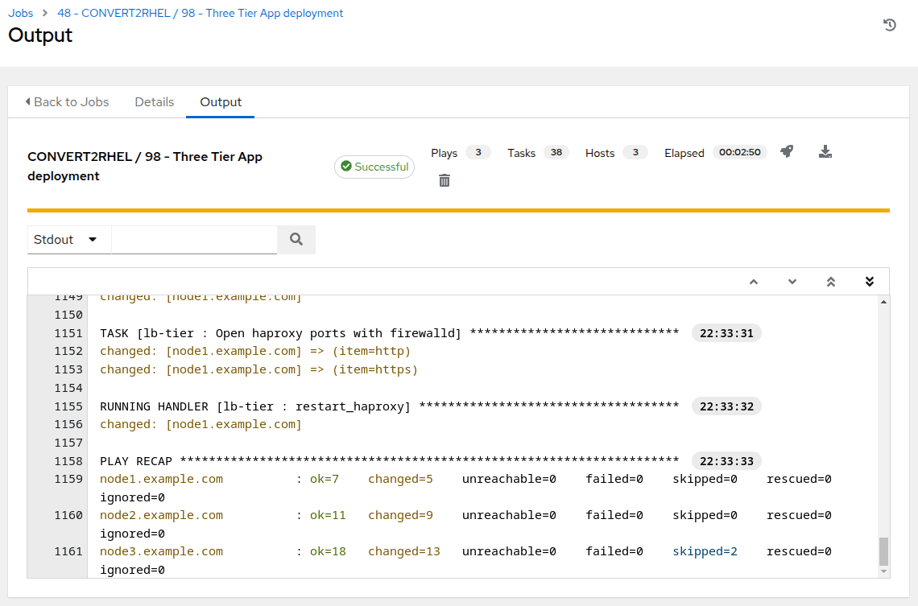Click the RUNNING HANDLER restart_haproxy line
918x606 pixels.
click(389, 406)
